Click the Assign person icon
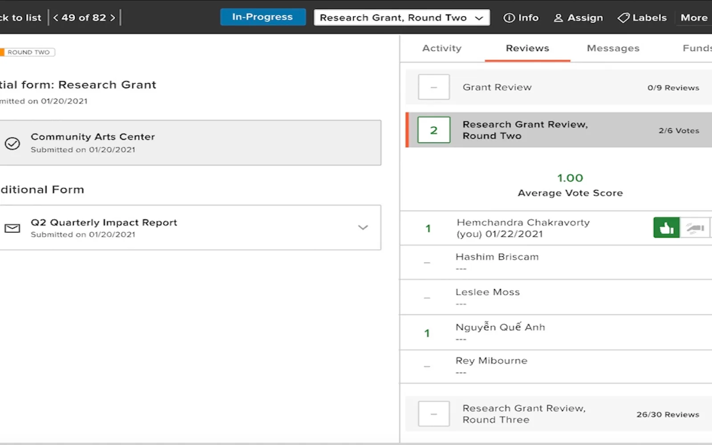 click(558, 18)
